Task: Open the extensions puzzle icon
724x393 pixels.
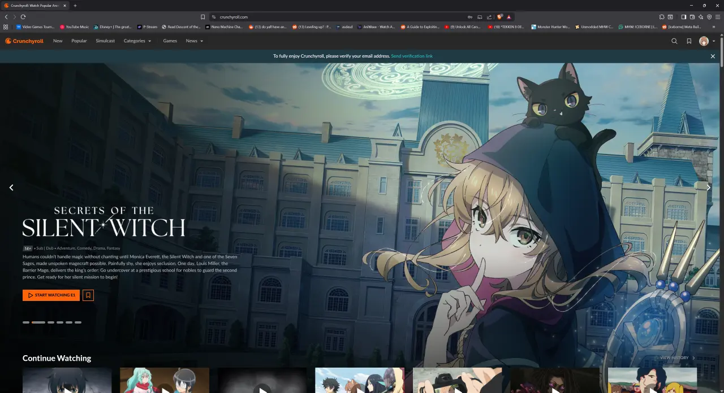Action: 662,17
